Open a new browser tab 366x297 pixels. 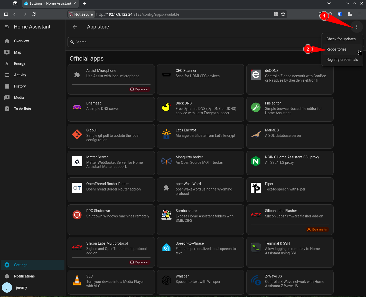click(84, 3)
